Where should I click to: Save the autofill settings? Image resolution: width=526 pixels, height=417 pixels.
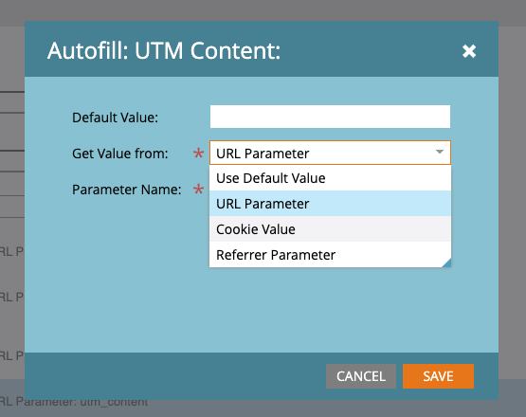(438, 376)
